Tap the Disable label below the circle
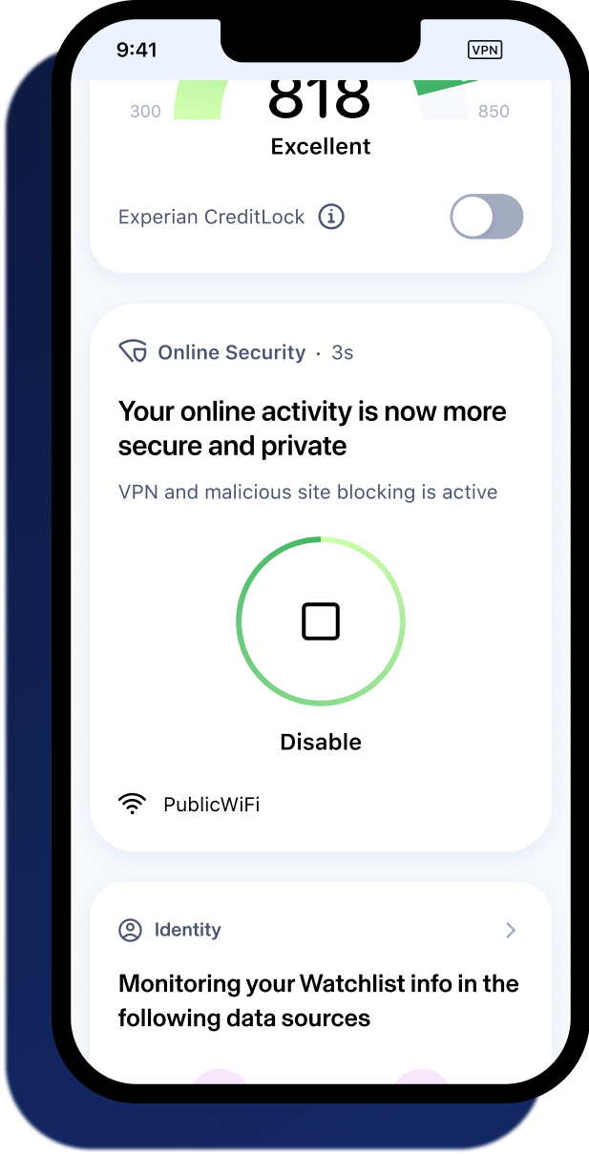This screenshot has height=1154, width=589. point(321,742)
